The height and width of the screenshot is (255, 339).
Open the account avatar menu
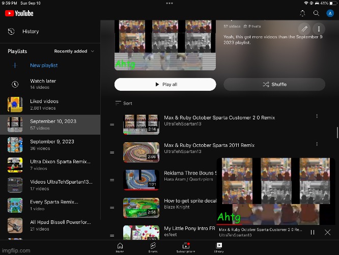[330, 13]
